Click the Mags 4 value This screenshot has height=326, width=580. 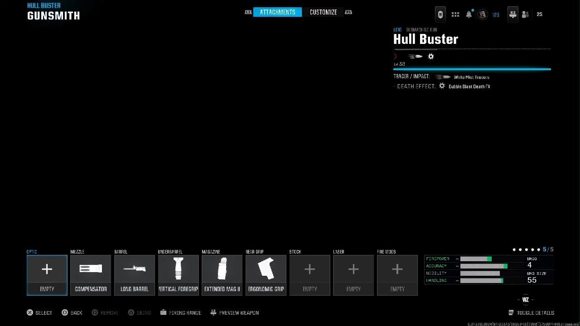click(529, 265)
